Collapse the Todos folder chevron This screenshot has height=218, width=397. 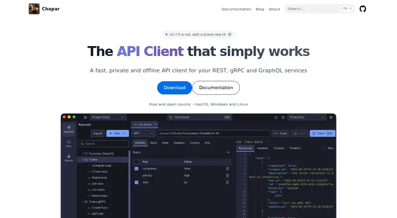coord(83,160)
